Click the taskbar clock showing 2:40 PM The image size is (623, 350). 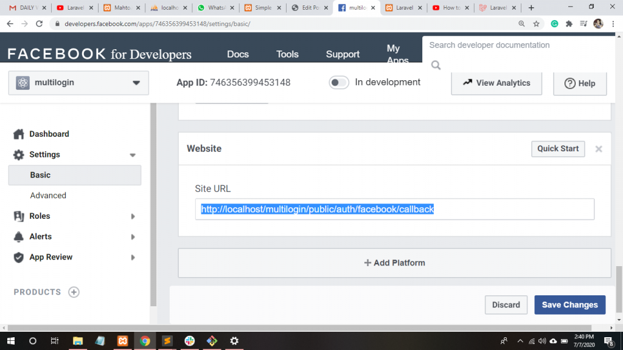[x=584, y=341]
